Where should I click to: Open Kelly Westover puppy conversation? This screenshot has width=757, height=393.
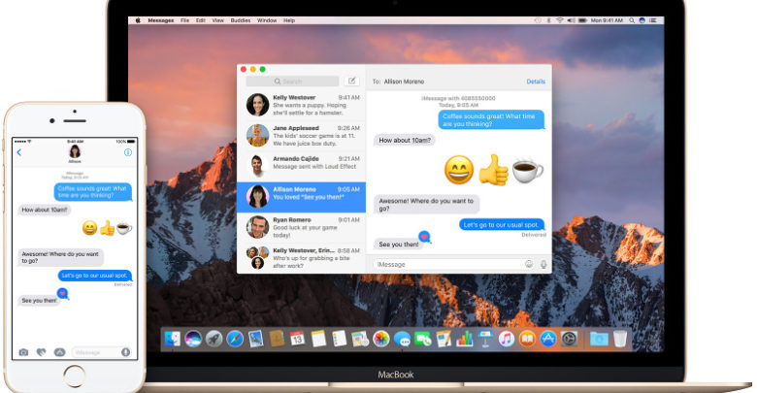(x=301, y=105)
